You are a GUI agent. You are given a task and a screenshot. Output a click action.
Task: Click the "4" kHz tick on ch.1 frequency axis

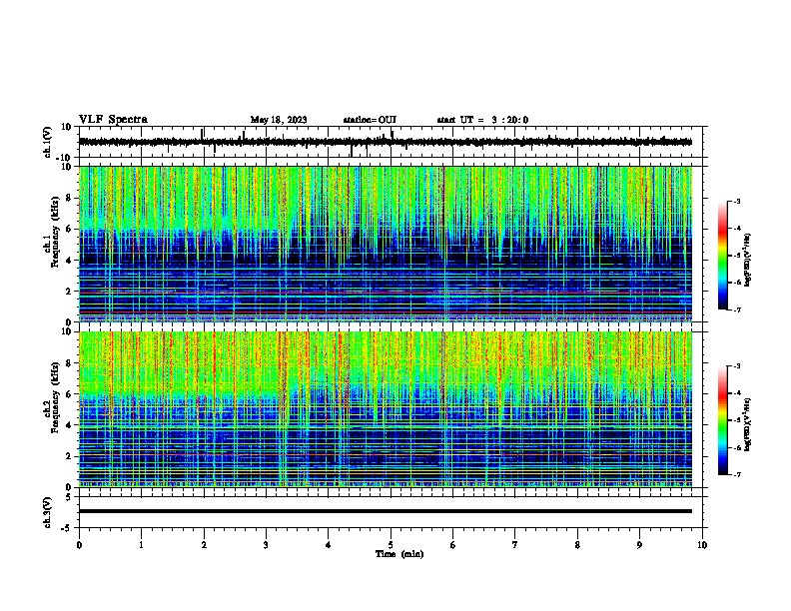(x=70, y=261)
